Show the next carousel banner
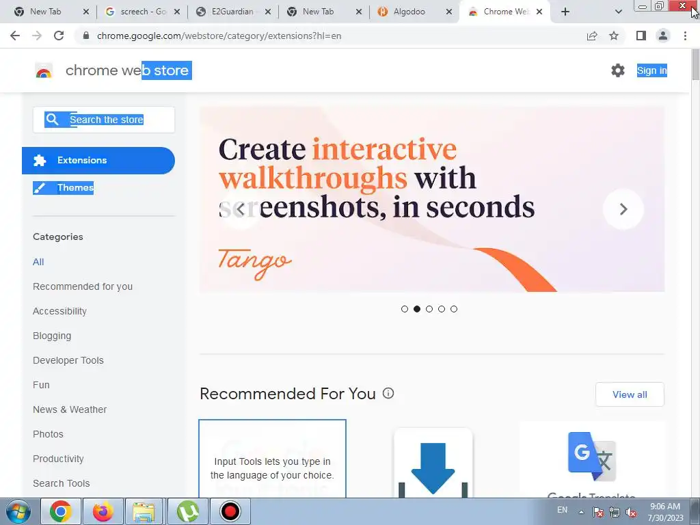This screenshot has width=700, height=525. pyautogui.click(x=623, y=209)
